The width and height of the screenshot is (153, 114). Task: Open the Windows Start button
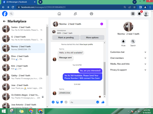coord(4,111)
